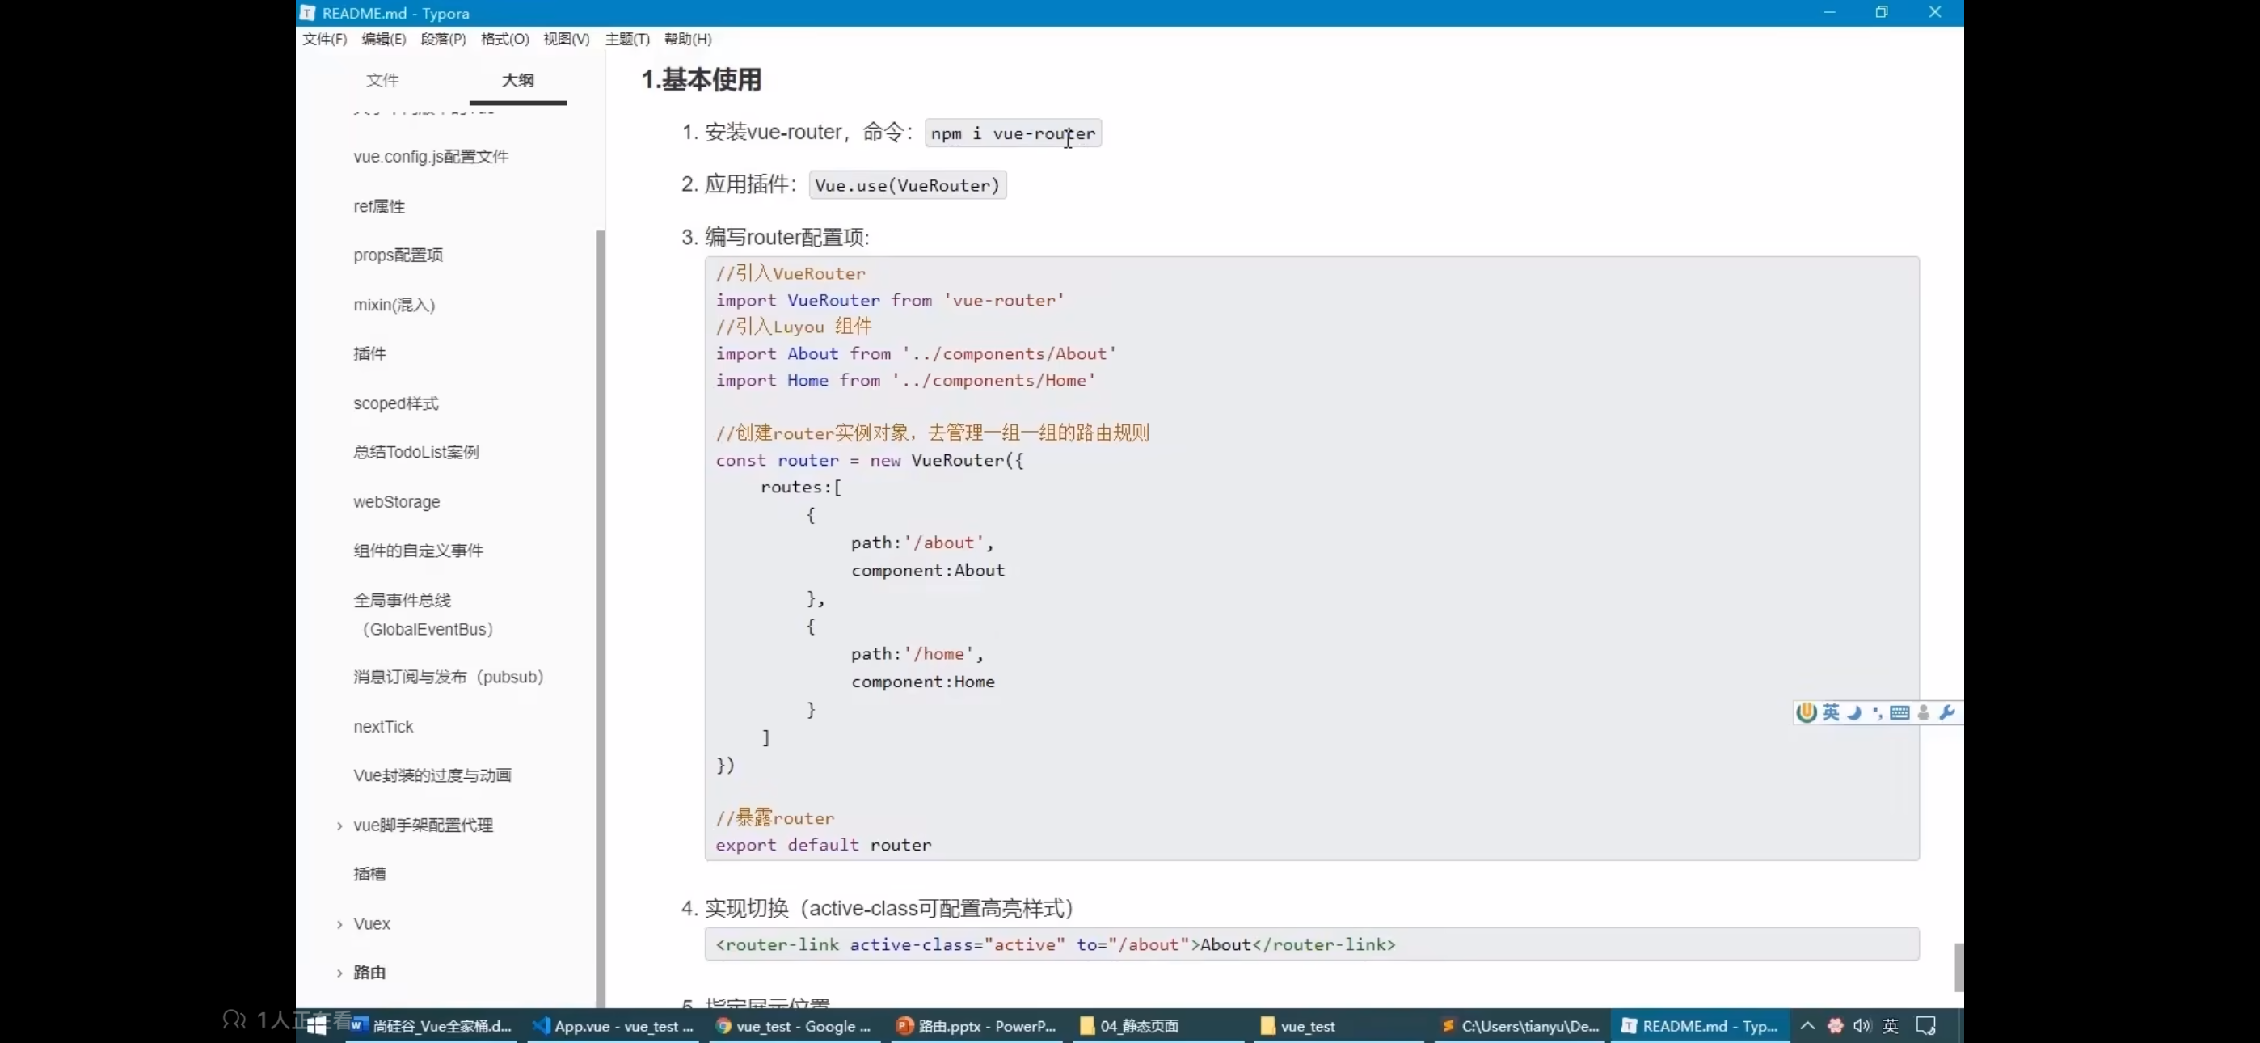Toggle taskbar 英 input language indicator
Viewport: 2260px width, 1043px height.
(x=1891, y=1025)
